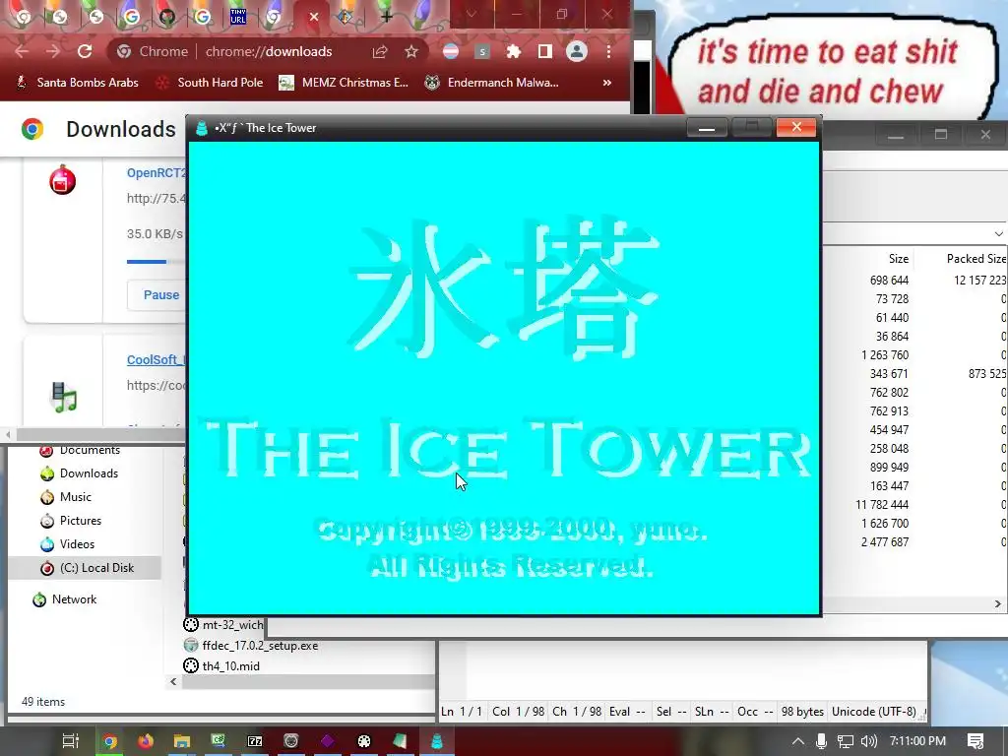The height and width of the screenshot is (756, 1008).
Task: Select Network in the Explorer sidebar
Action: coord(65,599)
